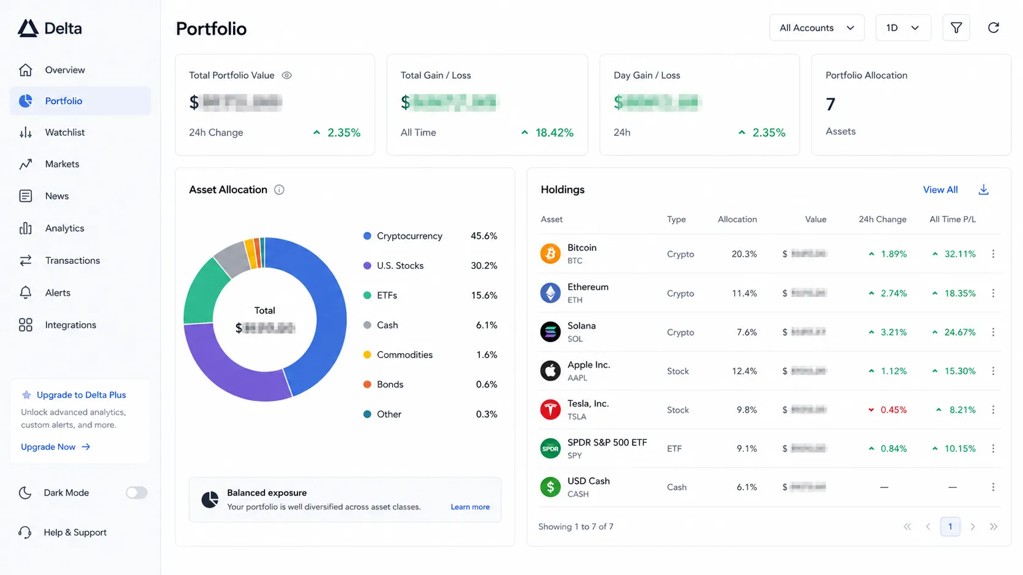The height and width of the screenshot is (575, 1023).
Task: Click the Dark Mode moon icon
Action: point(25,493)
